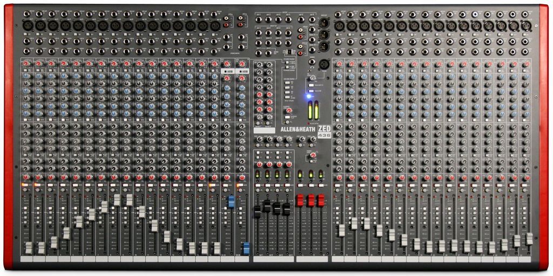
Task: Click the headphones jack in the master section
Action: (312, 62)
